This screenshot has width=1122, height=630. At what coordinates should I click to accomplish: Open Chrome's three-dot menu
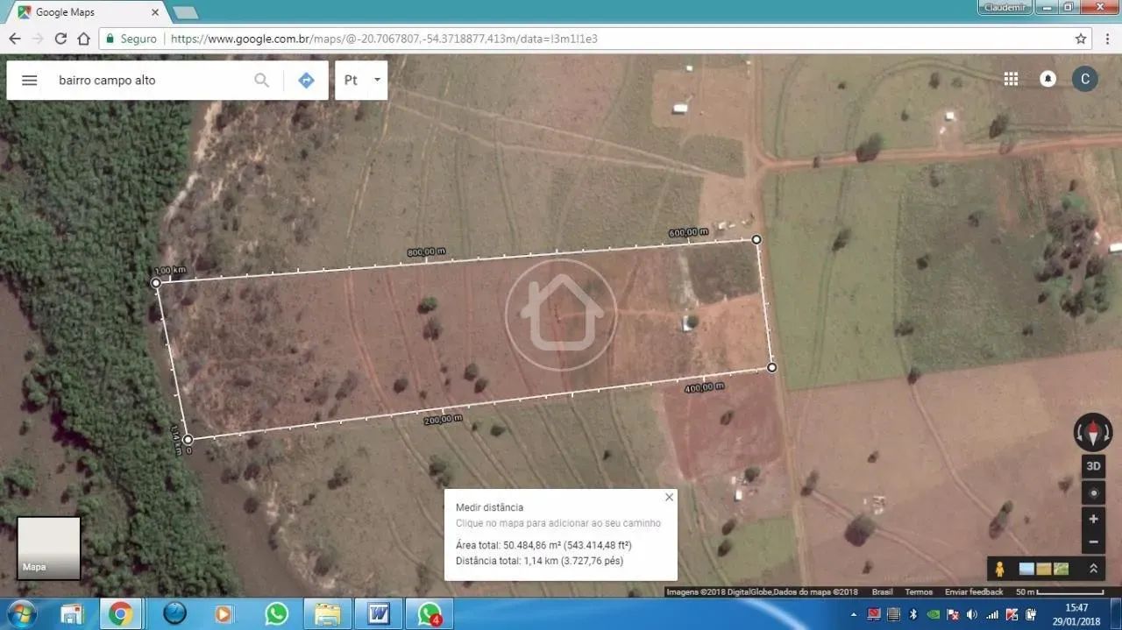(x=1105, y=39)
